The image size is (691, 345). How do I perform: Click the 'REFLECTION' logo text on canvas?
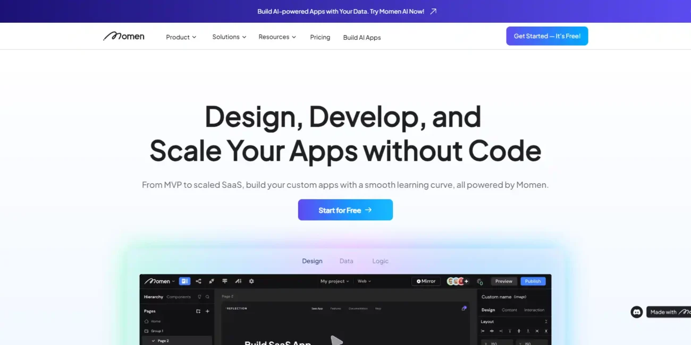tap(237, 308)
